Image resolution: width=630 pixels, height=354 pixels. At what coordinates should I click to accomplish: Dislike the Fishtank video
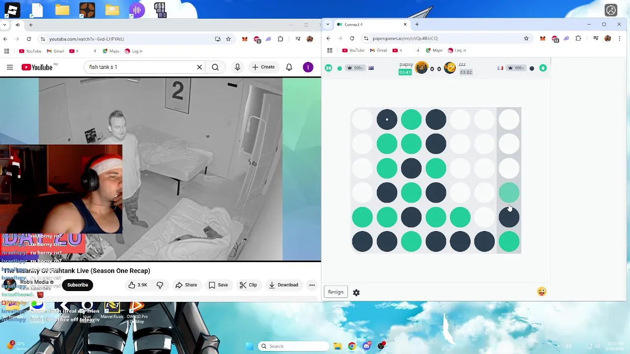coord(159,285)
